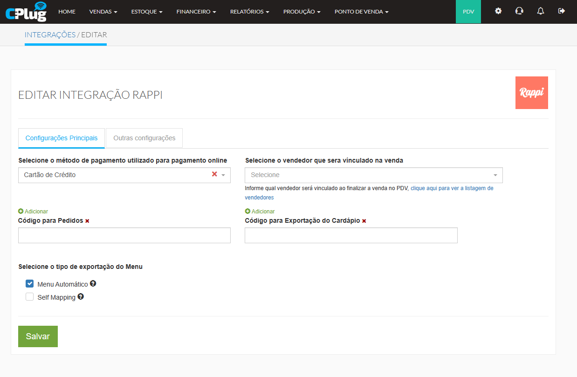Image resolution: width=577 pixels, height=377 pixels.
Task: Expand the Produção menu
Action: tap(302, 12)
